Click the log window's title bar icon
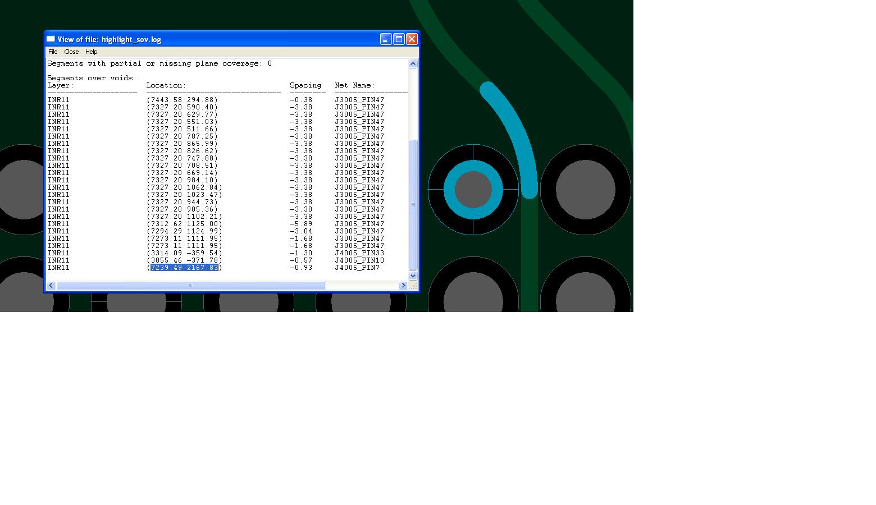Screen dimensions: 876x505 [51, 39]
